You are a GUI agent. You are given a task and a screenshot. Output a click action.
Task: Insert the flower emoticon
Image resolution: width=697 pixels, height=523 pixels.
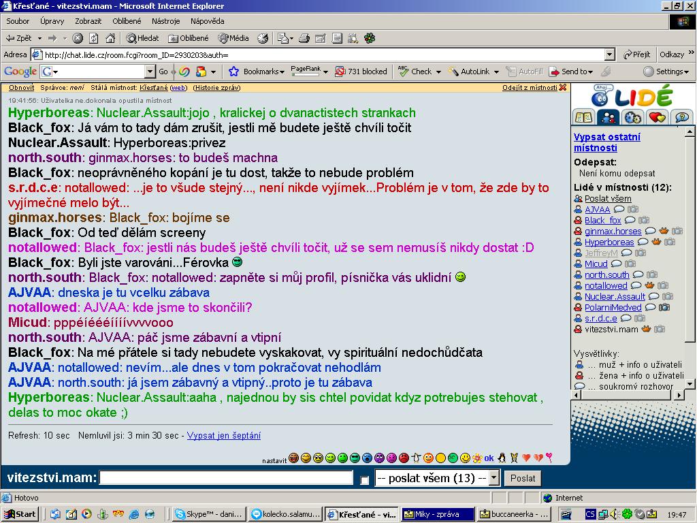[477, 458]
